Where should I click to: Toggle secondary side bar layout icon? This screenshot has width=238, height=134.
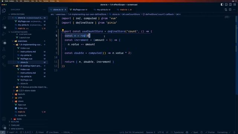230,4
